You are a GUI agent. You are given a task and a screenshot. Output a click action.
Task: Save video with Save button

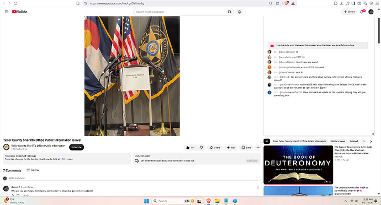246,148
